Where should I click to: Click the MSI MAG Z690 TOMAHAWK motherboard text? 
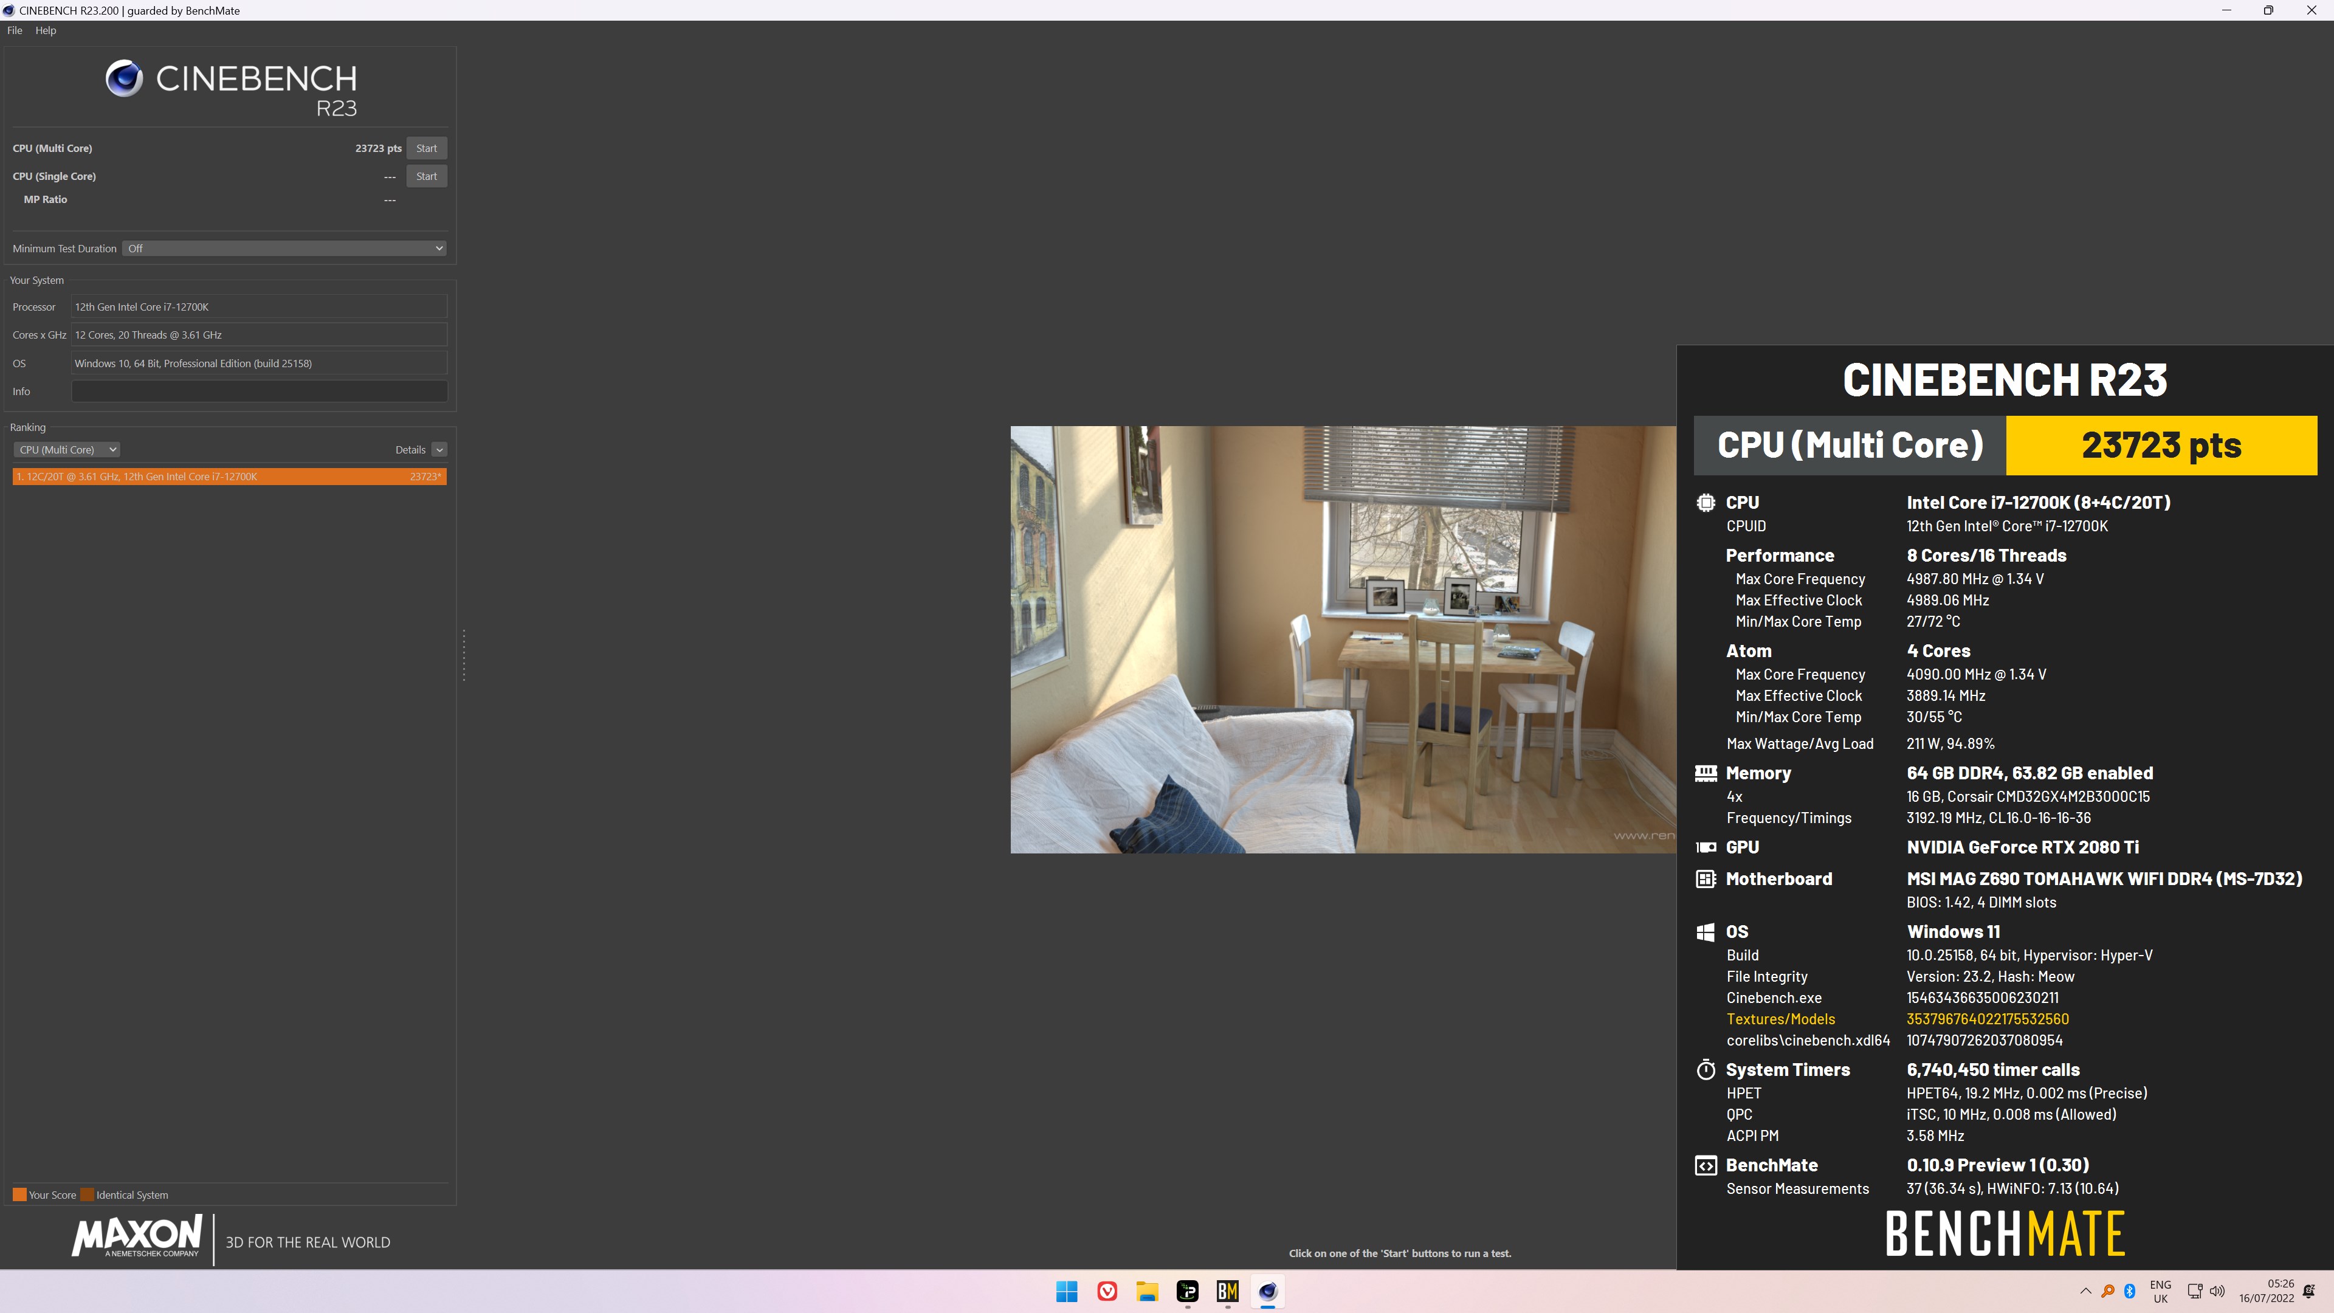[2104, 879]
